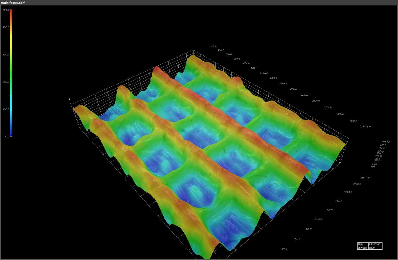The image size is (398, 260).
Task: Select the multifocus.tdr* document tab
Action: [13, 3]
